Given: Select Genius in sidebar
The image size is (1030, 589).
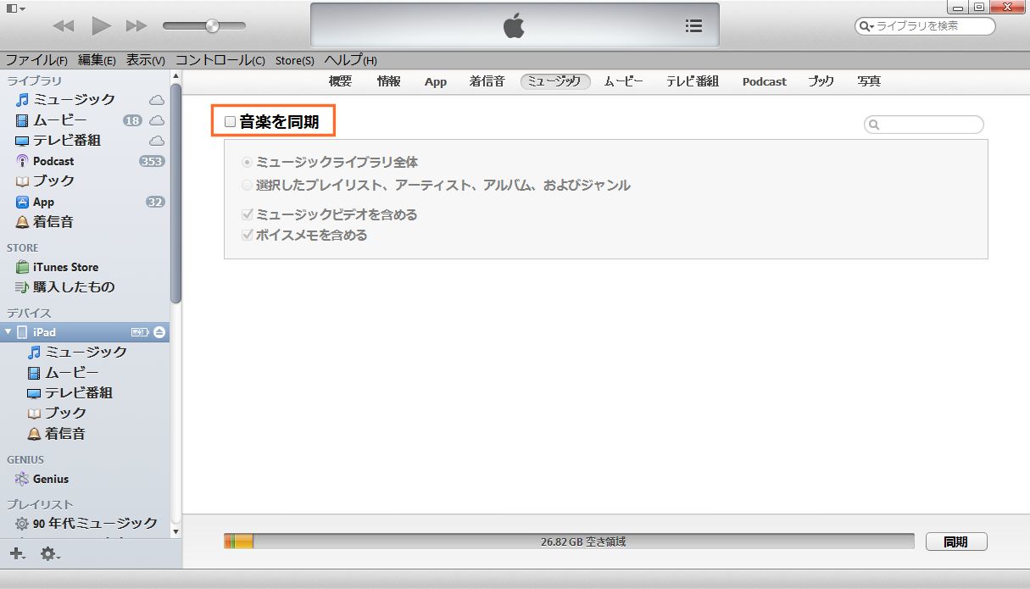Looking at the screenshot, I should click(x=50, y=479).
